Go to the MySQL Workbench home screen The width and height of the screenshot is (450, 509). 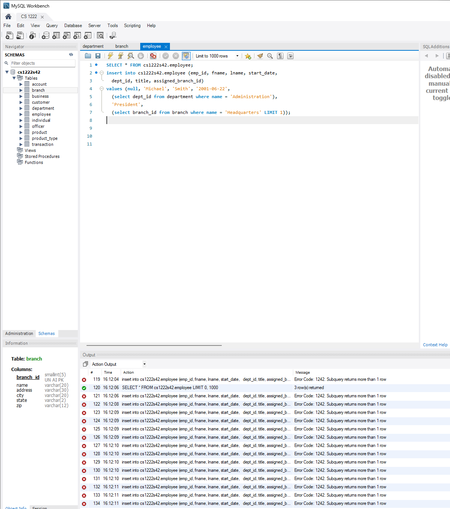click(8, 17)
